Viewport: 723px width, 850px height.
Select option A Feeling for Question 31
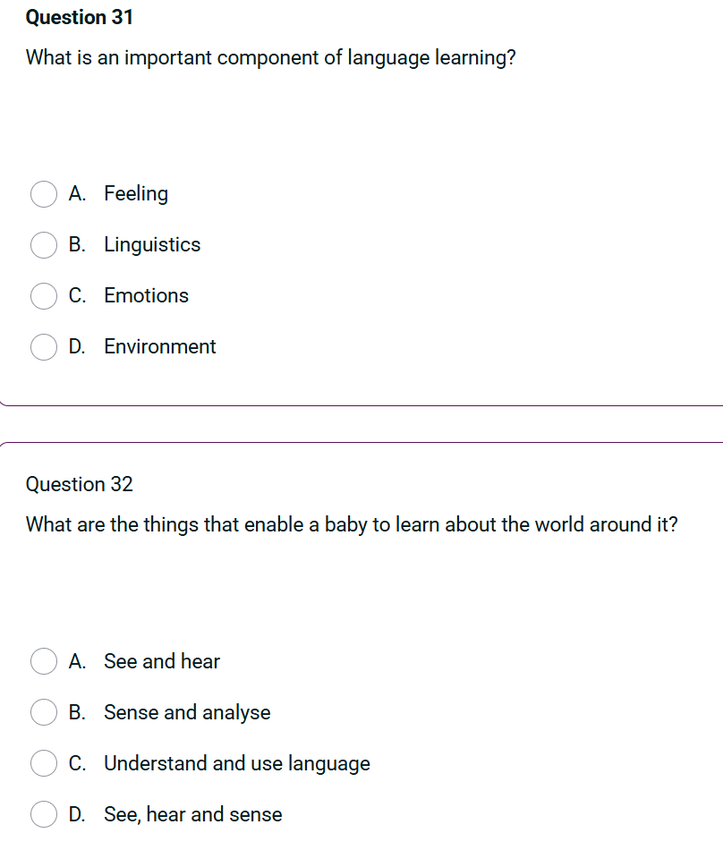pyautogui.click(x=43, y=194)
